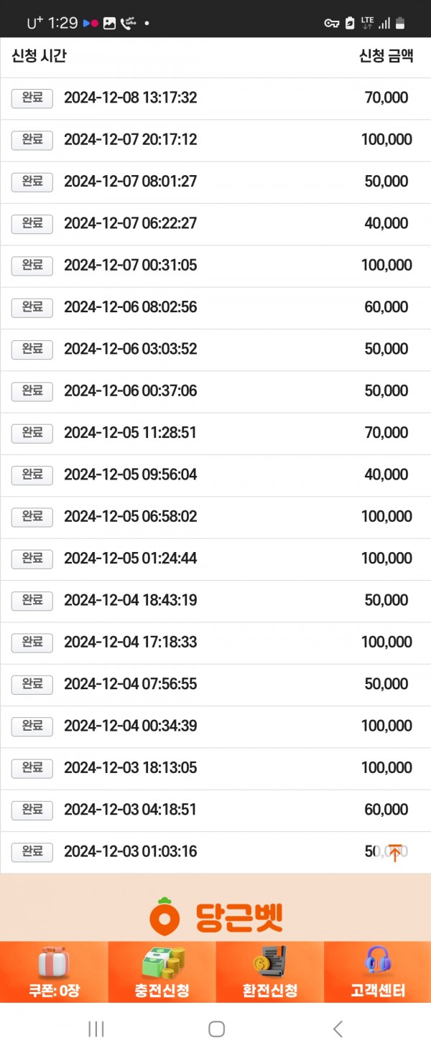Open 충전신청 money stack icon

(162, 962)
